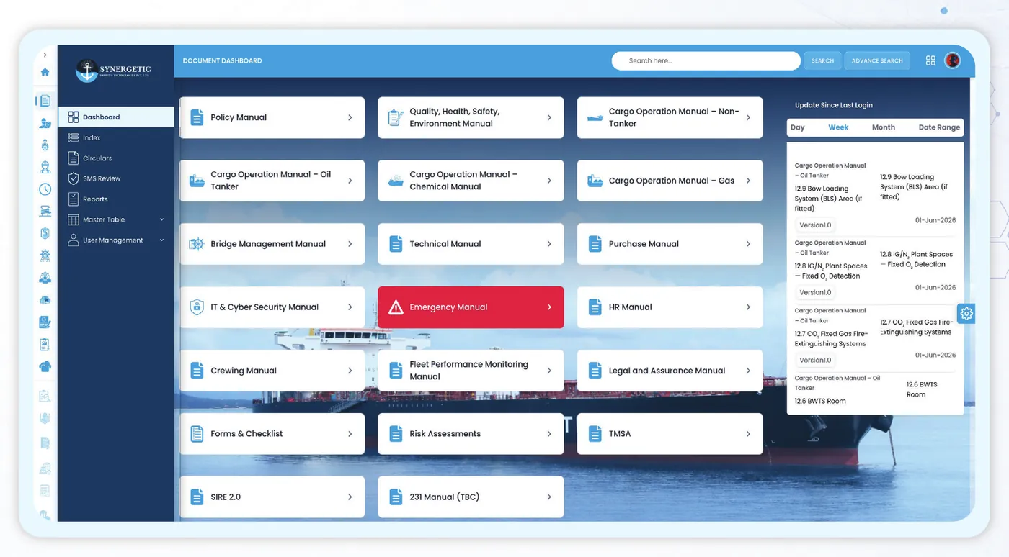This screenshot has height=557, width=1009.
Task: Click the floating settings gear icon
Action: [966, 314]
